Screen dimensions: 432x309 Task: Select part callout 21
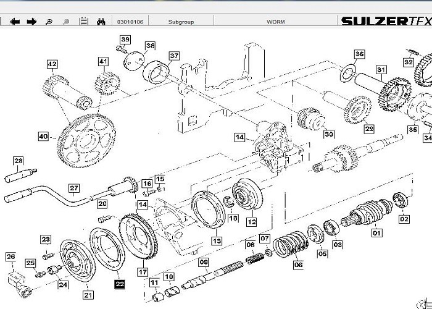point(88,295)
